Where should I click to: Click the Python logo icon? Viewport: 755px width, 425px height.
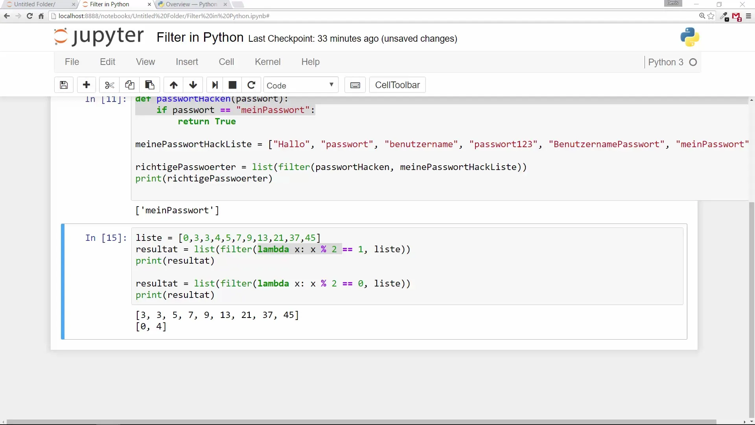click(x=690, y=37)
